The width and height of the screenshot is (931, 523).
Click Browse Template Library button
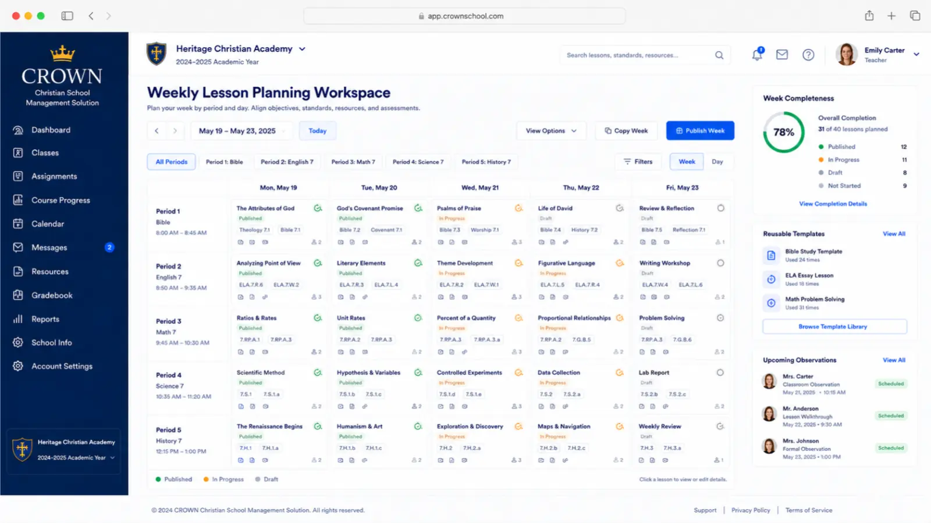coord(834,327)
